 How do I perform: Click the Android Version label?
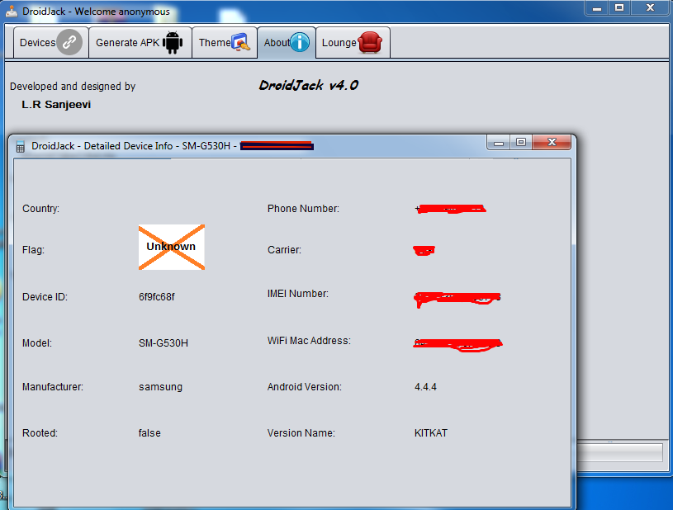[305, 387]
